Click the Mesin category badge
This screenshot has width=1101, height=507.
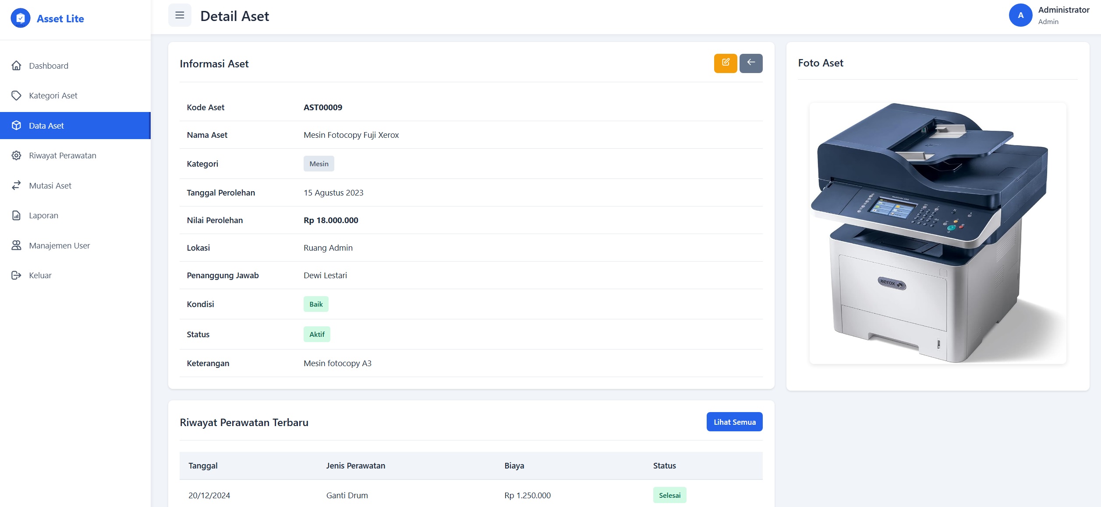click(319, 164)
